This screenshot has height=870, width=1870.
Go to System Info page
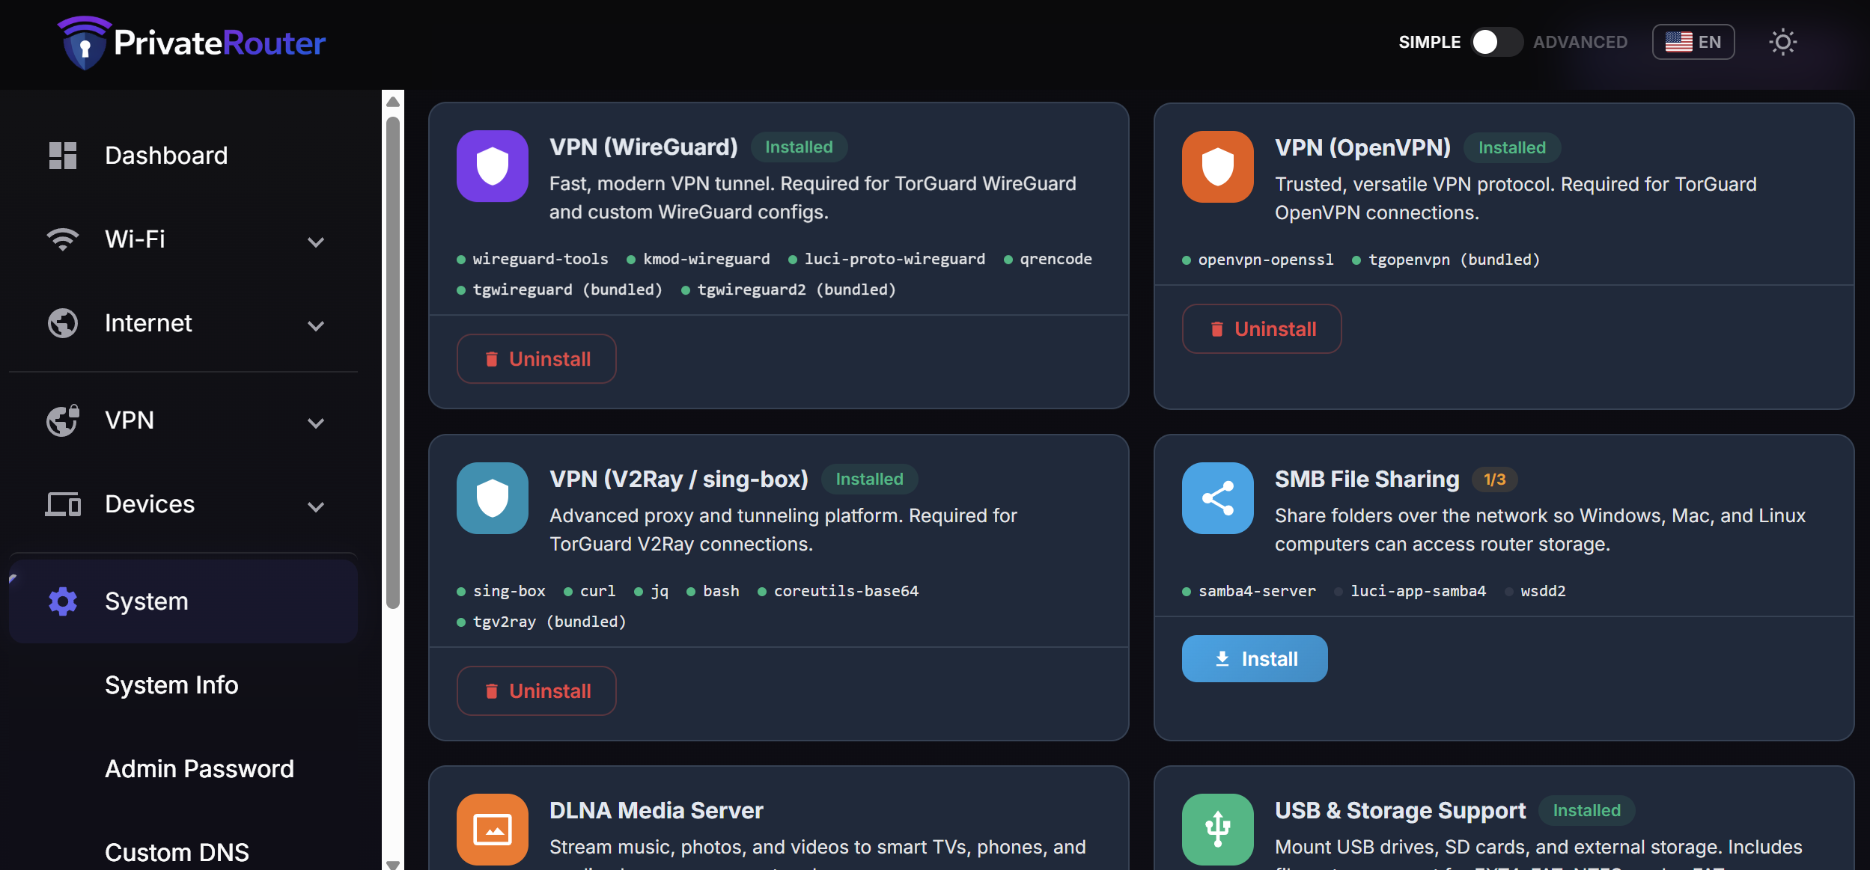tap(171, 685)
